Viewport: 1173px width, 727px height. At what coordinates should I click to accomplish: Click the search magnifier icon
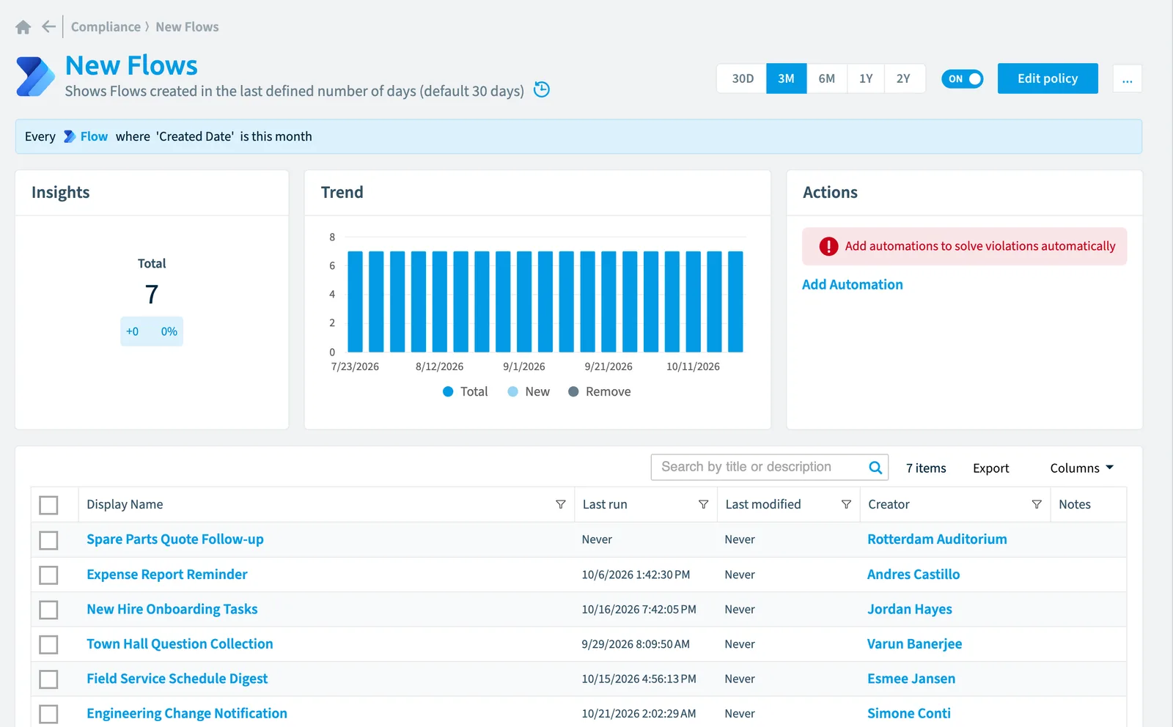(875, 468)
